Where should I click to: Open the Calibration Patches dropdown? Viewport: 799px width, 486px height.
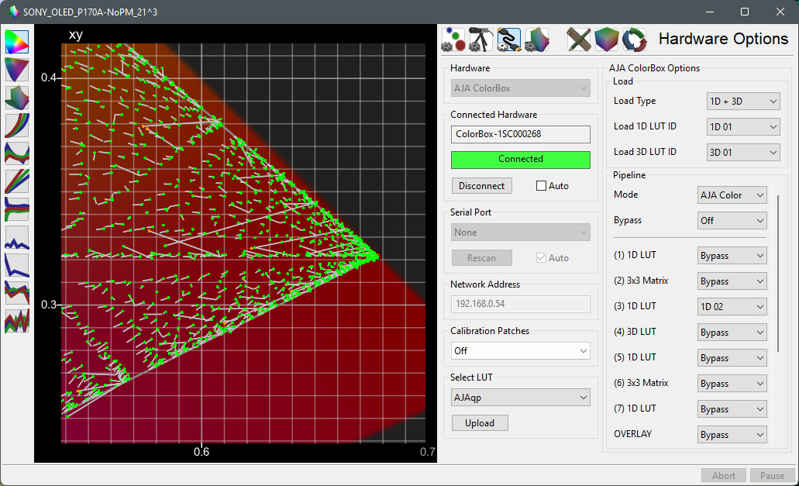pos(520,351)
